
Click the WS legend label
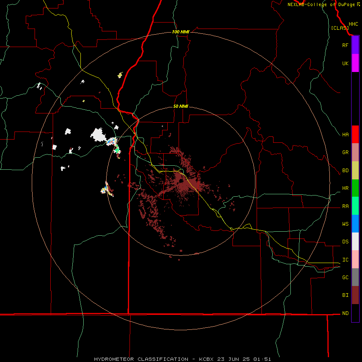345,224
